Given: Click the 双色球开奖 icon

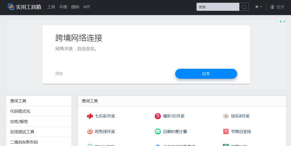Looking at the screenshot, I should (90, 131).
